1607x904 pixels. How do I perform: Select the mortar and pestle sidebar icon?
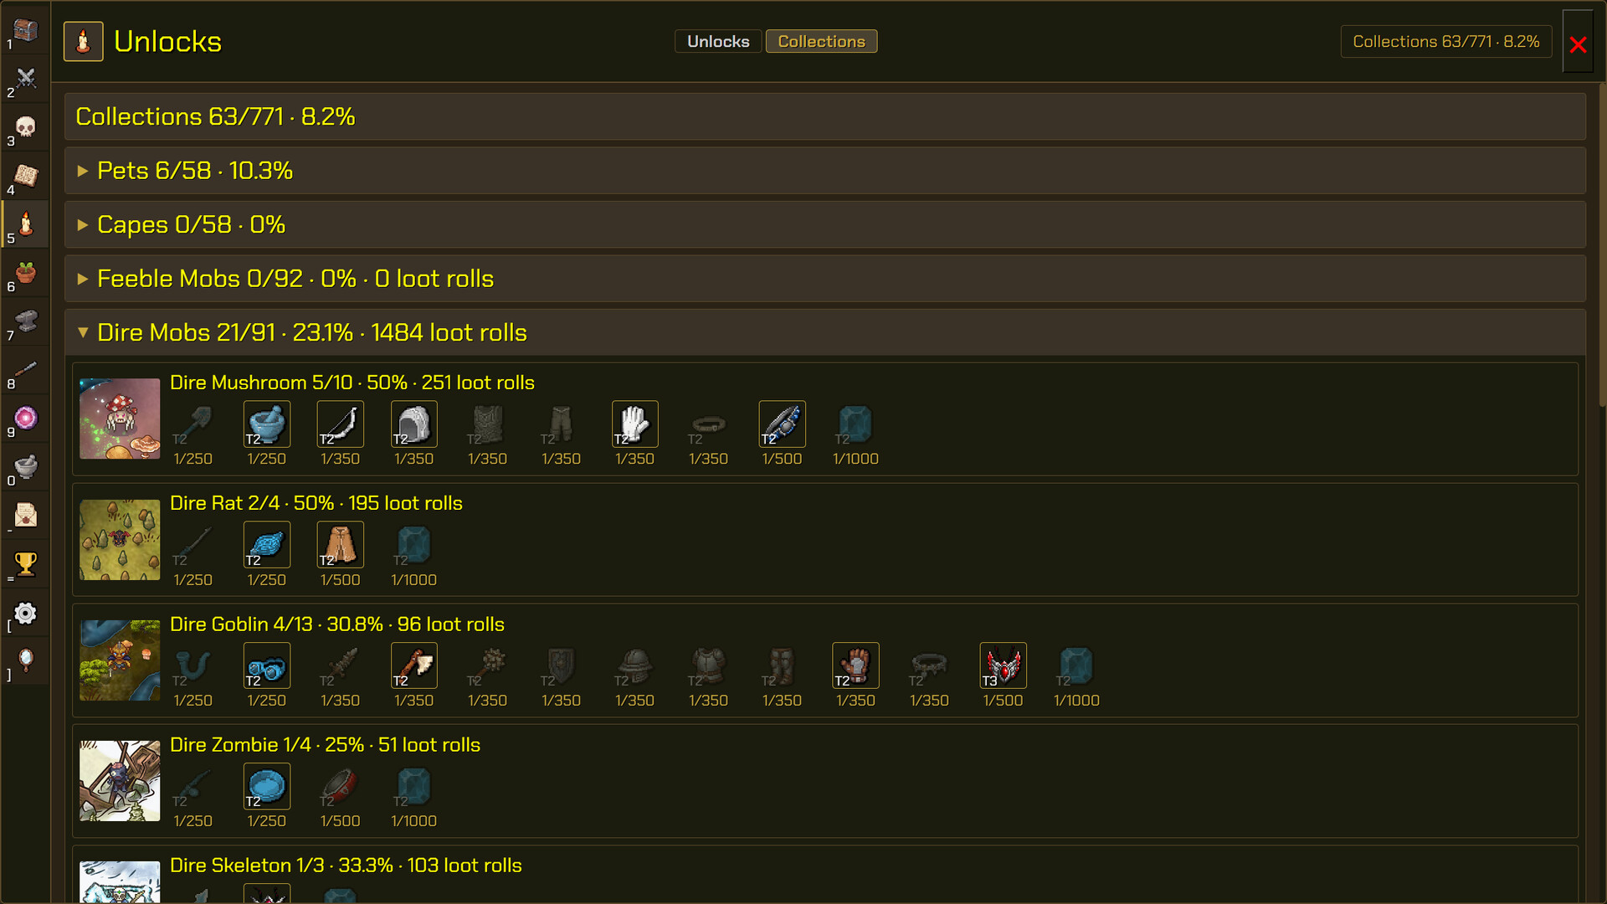[x=26, y=468]
